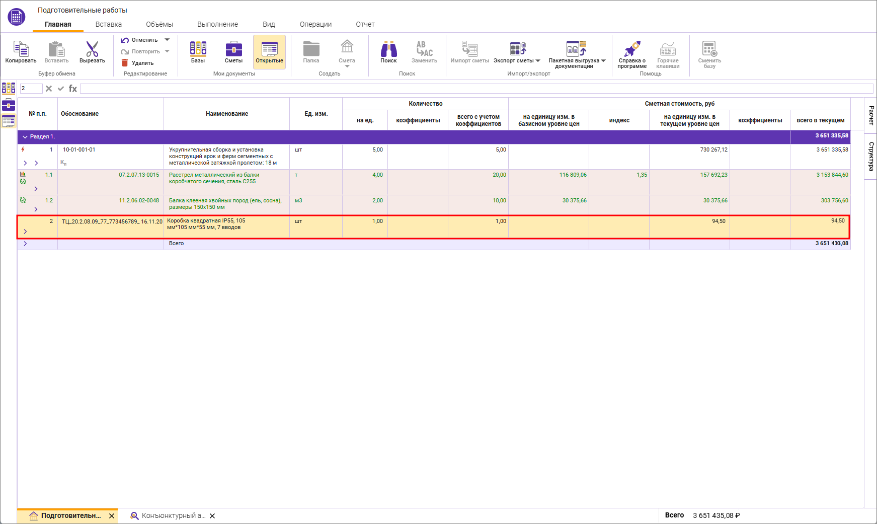Open Справка о программе rocket icon
Image resolution: width=877 pixels, height=524 pixels.
(632, 49)
